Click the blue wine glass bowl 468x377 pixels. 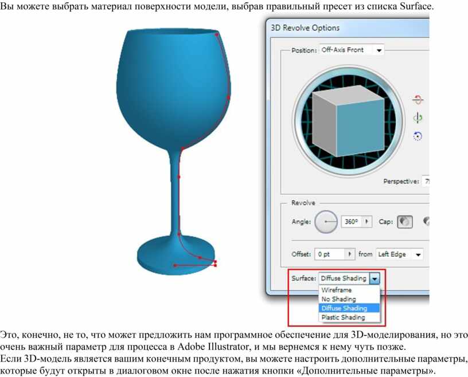[x=173, y=89]
